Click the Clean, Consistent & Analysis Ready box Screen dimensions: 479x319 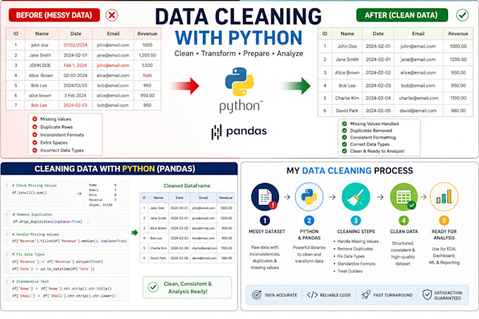point(187,287)
